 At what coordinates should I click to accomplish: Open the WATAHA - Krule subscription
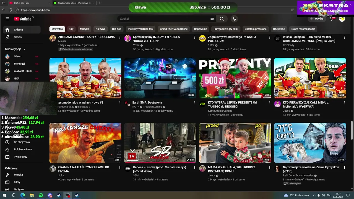pyautogui.click(x=22, y=71)
